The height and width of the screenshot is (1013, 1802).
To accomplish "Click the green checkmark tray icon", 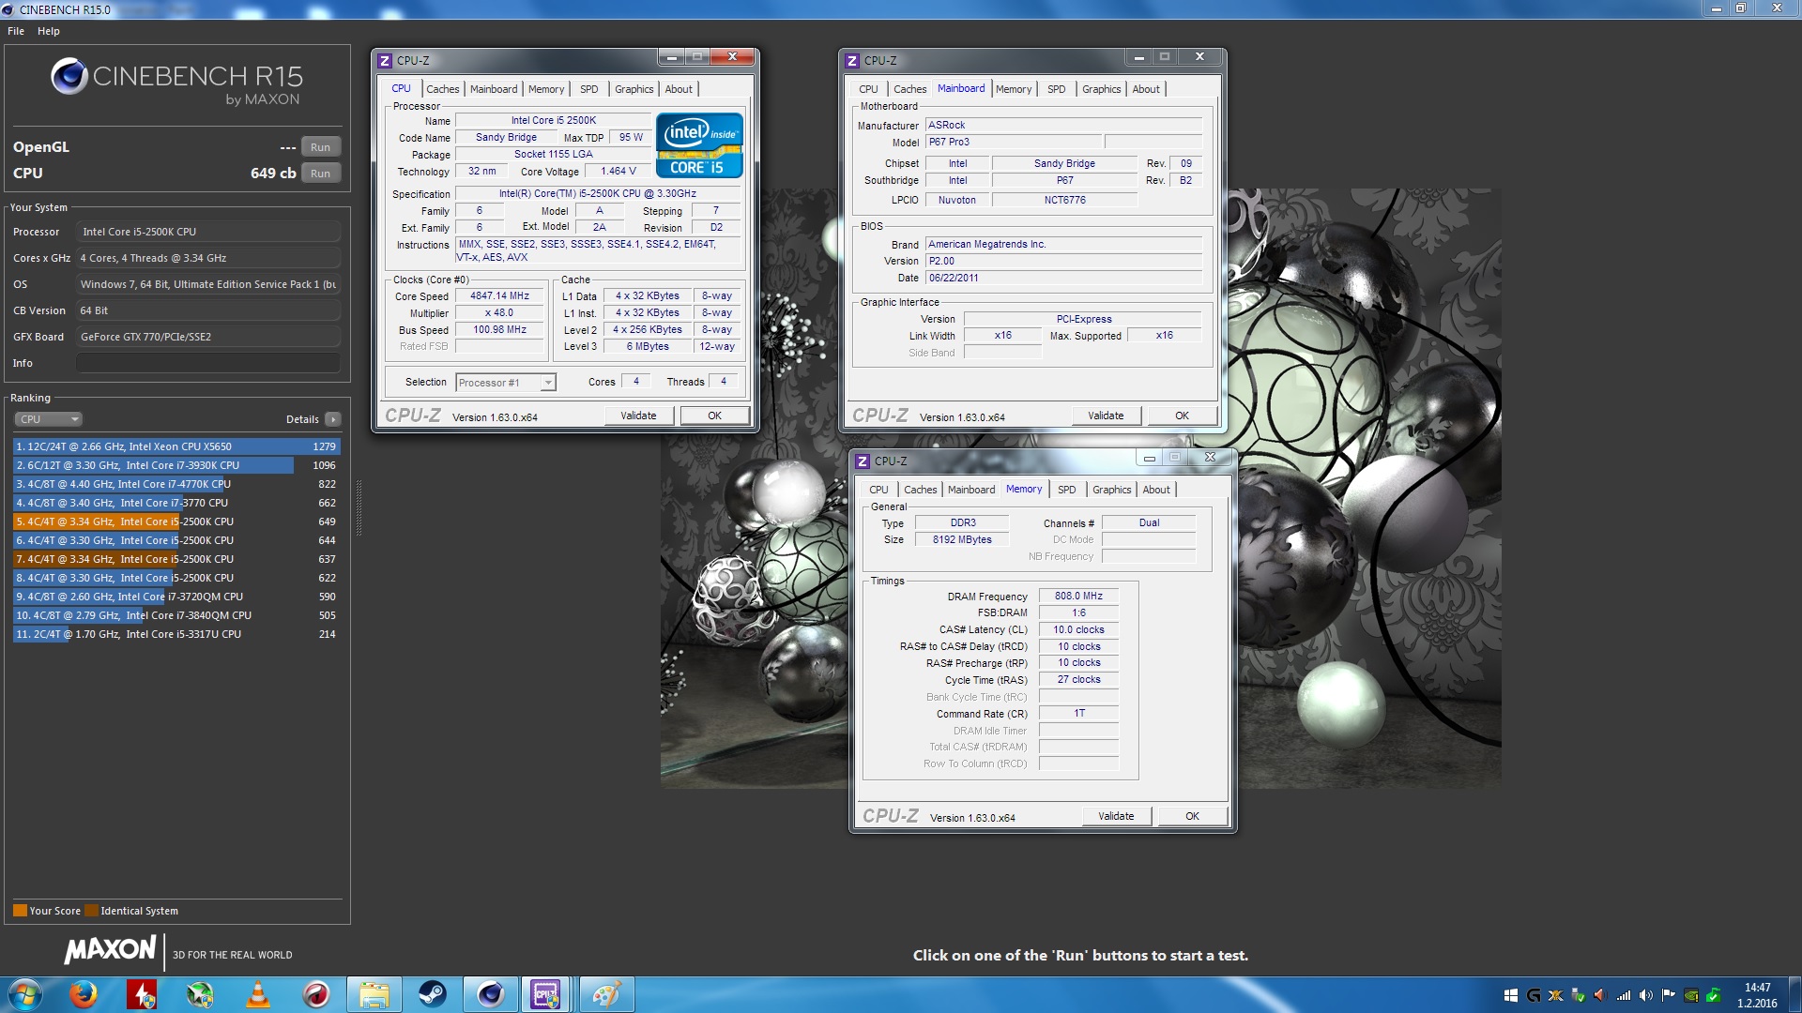I will [x=1714, y=995].
